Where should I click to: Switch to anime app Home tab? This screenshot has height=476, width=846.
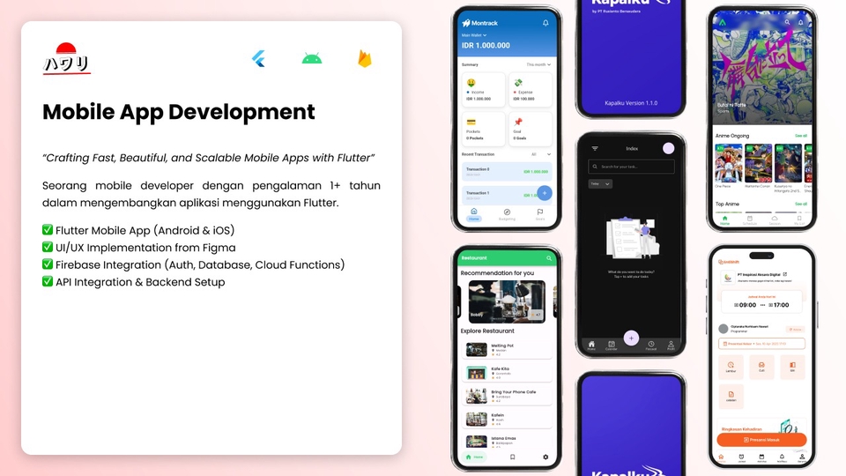724,220
